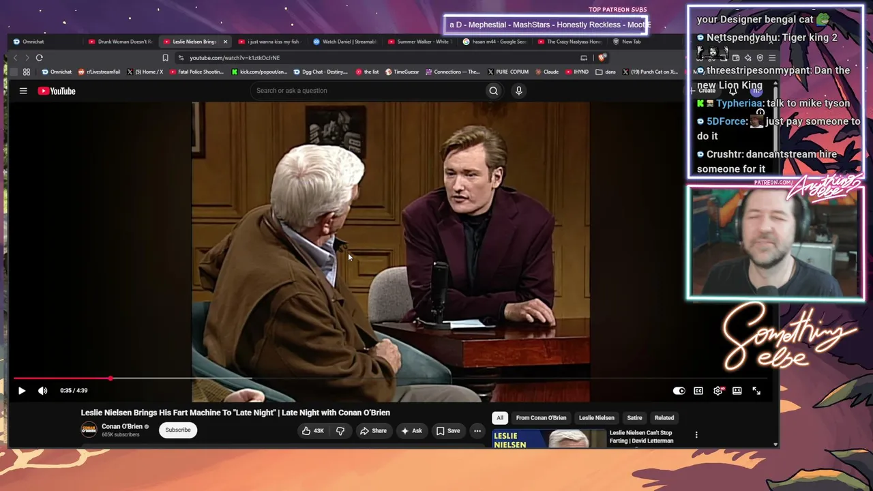This screenshot has height=491, width=873.
Task: Go back in browser history
Action: pos(16,58)
